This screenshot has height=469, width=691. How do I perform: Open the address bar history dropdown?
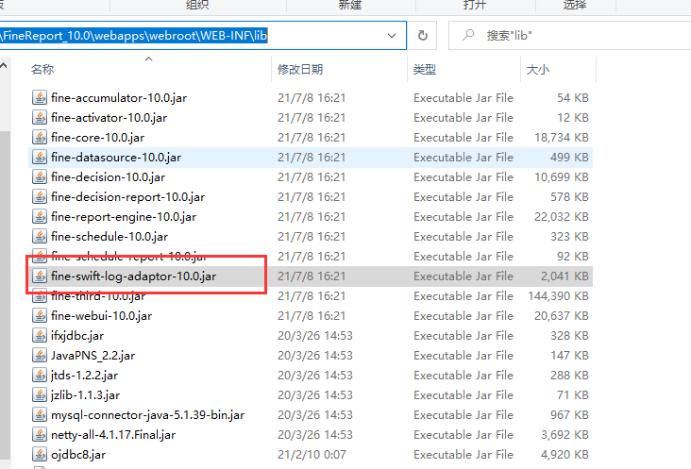[392, 35]
